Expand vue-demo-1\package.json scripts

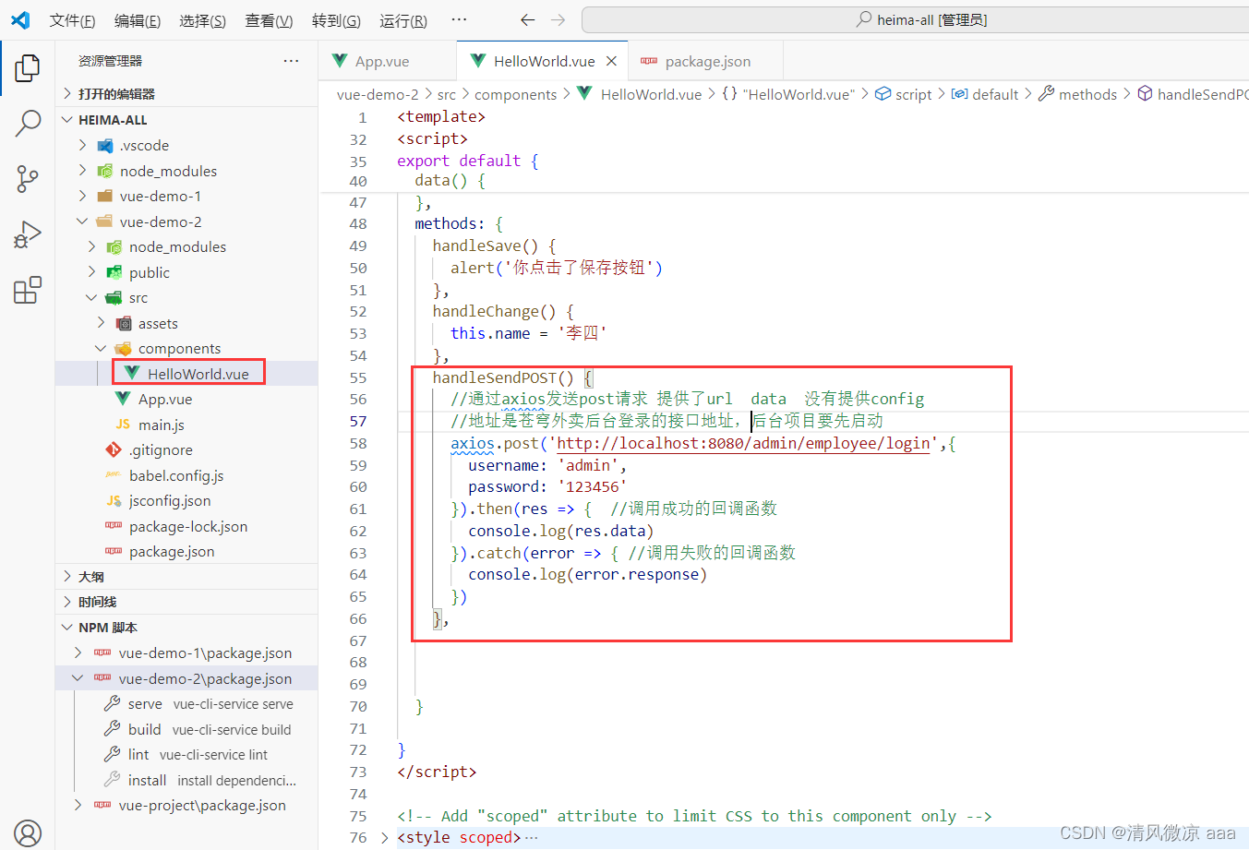pos(187,652)
